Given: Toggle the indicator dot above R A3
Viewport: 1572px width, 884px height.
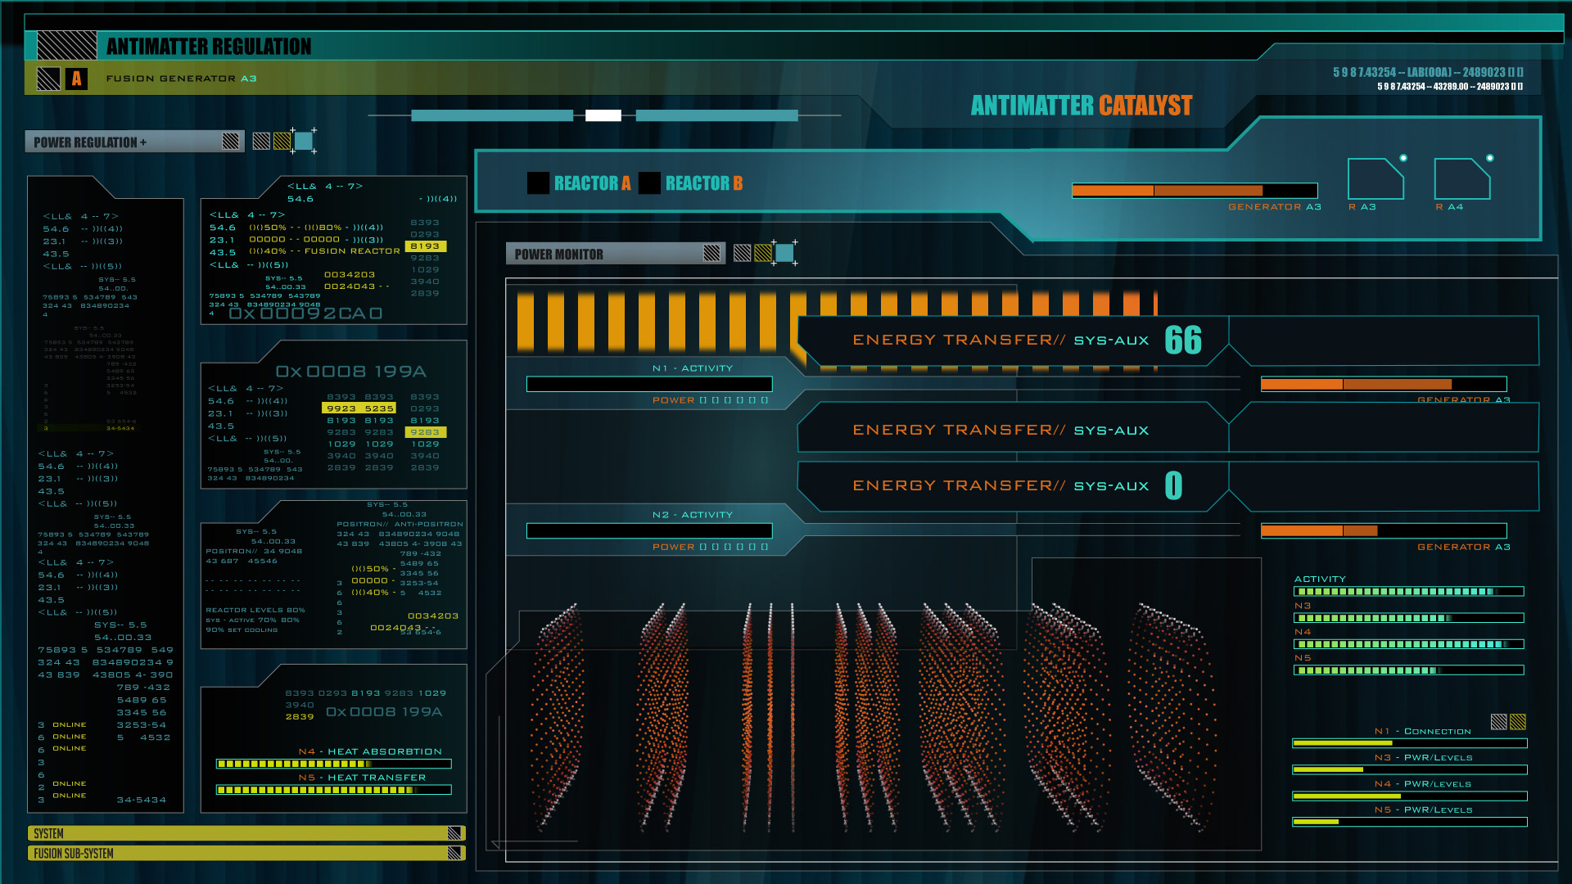Looking at the screenshot, I should 1403,158.
